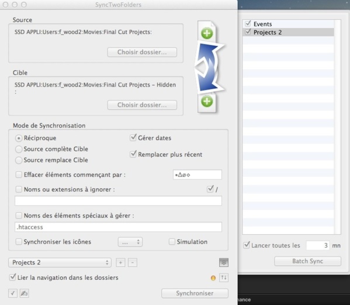The image size is (350, 305).
Task: Click Choisir dossier for the Cible
Action: tap(142, 105)
